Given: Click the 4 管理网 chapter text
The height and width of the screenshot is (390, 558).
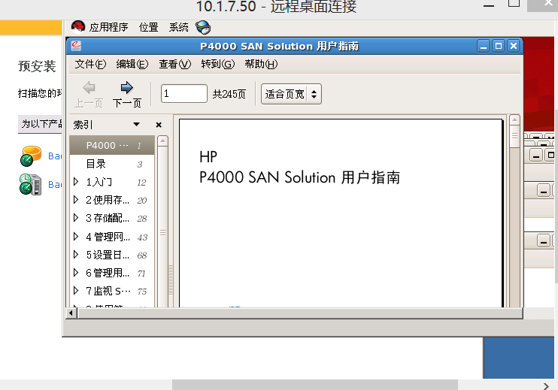Looking at the screenshot, I should pos(108,237).
